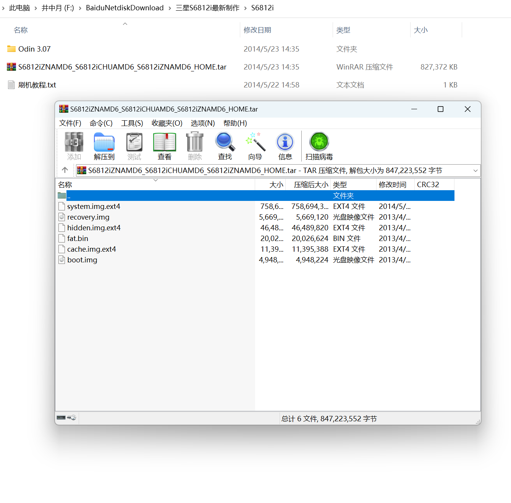Expand breadcrumb chevron after 三星S6812i最新制作
Image resolution: width=511 pixels, height=503 pixels.
pos(246,8)
